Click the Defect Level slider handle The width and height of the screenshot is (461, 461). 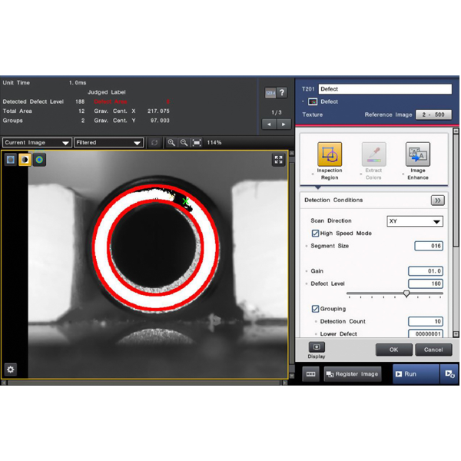coord(406,294)
